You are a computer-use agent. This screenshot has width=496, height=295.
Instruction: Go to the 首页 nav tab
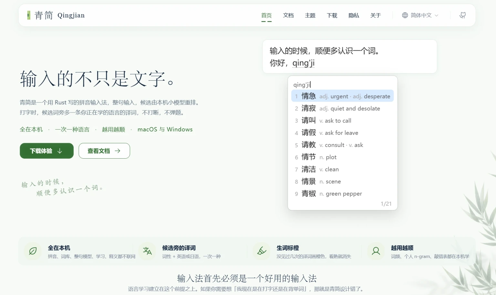click(266, 15)
